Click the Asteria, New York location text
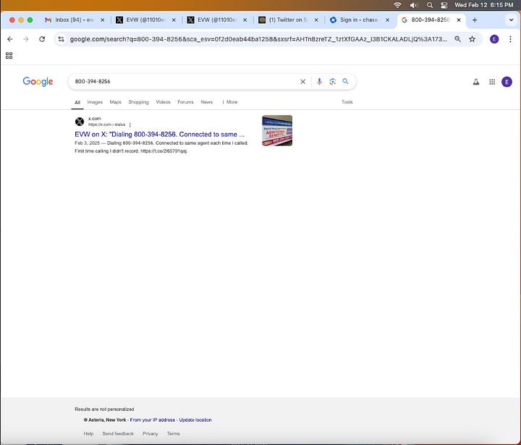This screenshot has width=521, height=445. [x=107, y=420]
